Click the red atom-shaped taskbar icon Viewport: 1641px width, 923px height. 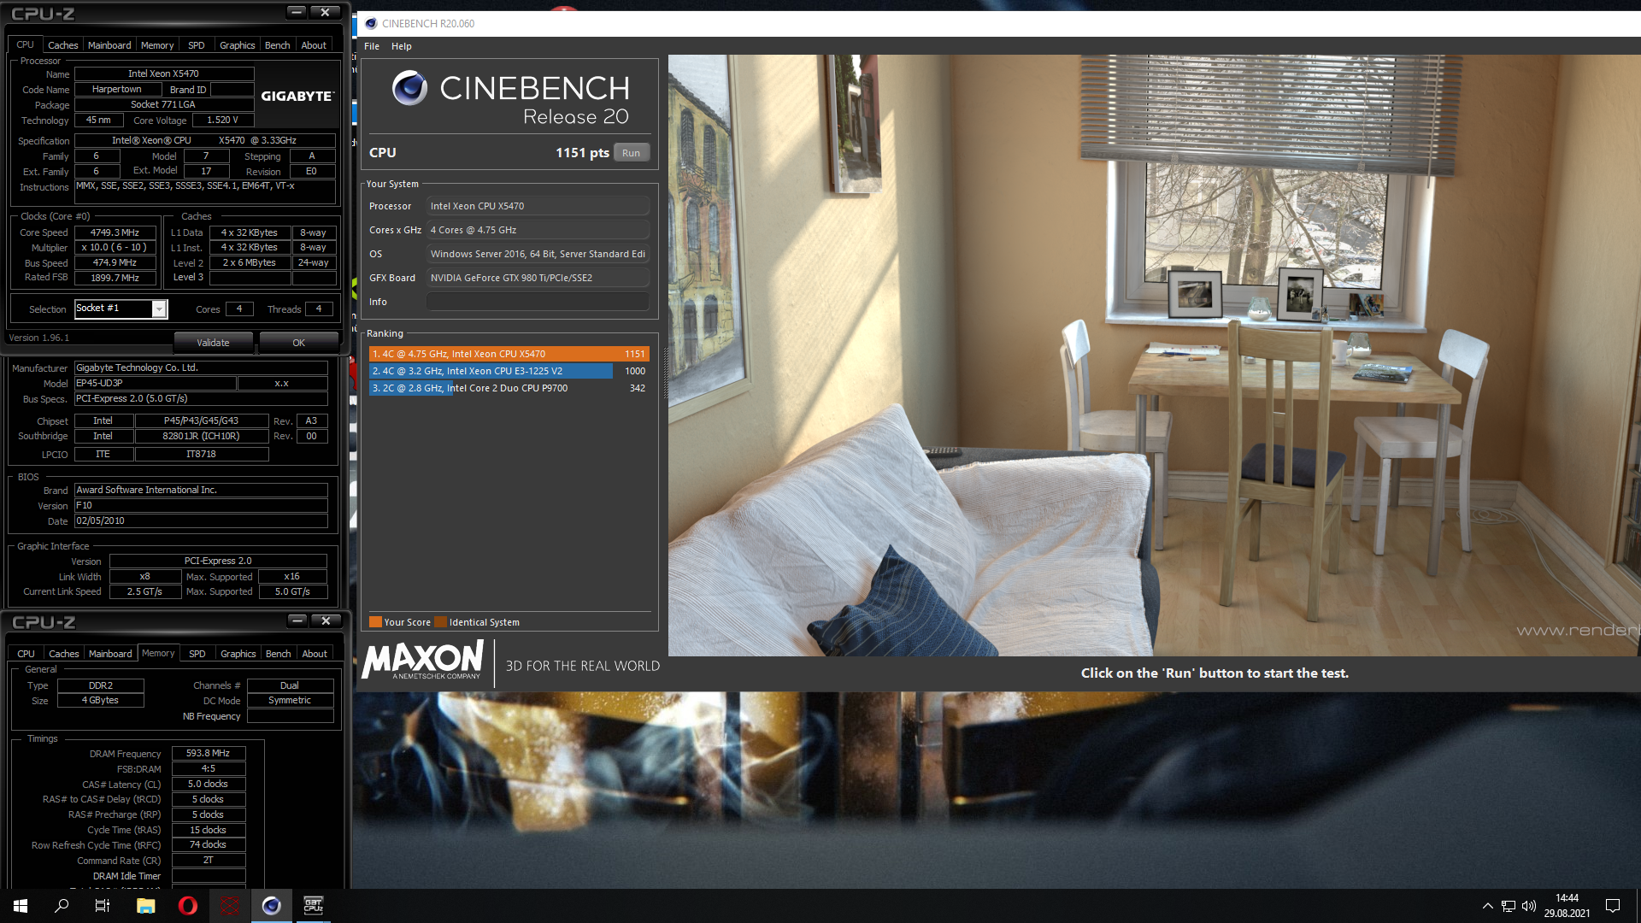pyautogui.click(x=229, y=905)
